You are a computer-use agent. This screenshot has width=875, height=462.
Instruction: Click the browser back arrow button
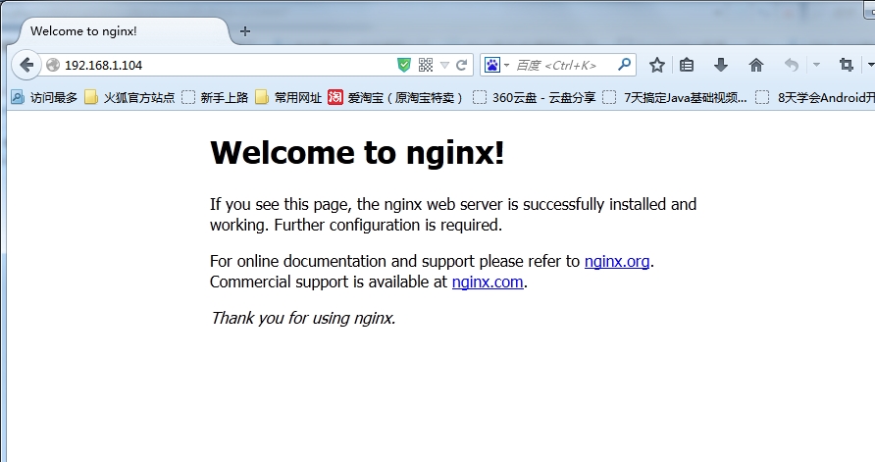26,66
